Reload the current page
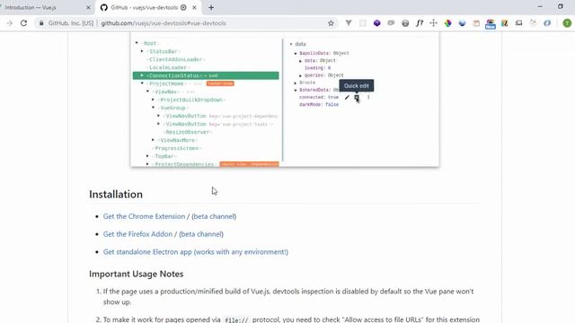The height and width of the screenshot is (323, 575). 24,23
